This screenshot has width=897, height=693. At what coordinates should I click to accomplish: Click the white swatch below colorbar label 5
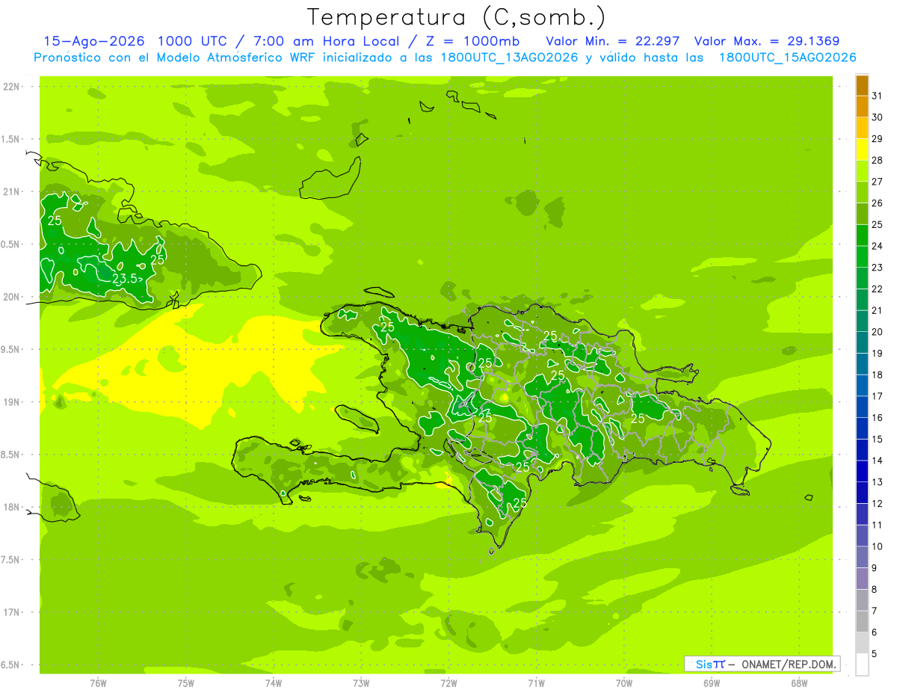(x=862, y=664)
